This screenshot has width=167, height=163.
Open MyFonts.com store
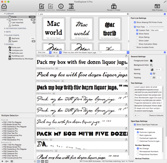(17, 53)
